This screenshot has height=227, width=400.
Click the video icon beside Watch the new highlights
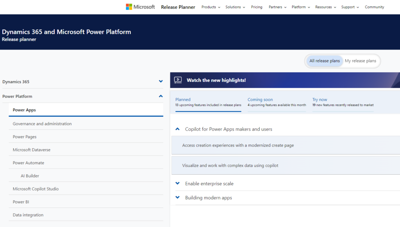[178, 80]
